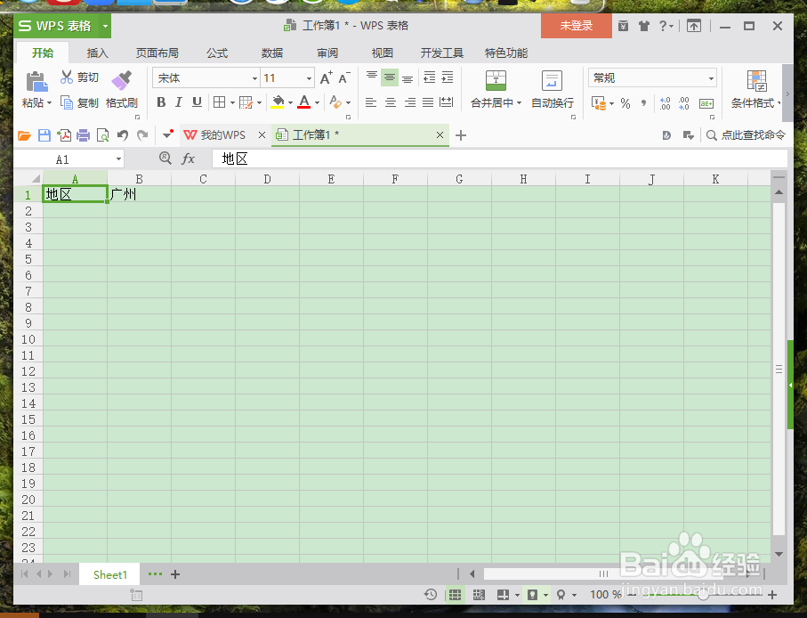The image size is (807, 618).
Task: Undo the last action
Action: [123, 135]
